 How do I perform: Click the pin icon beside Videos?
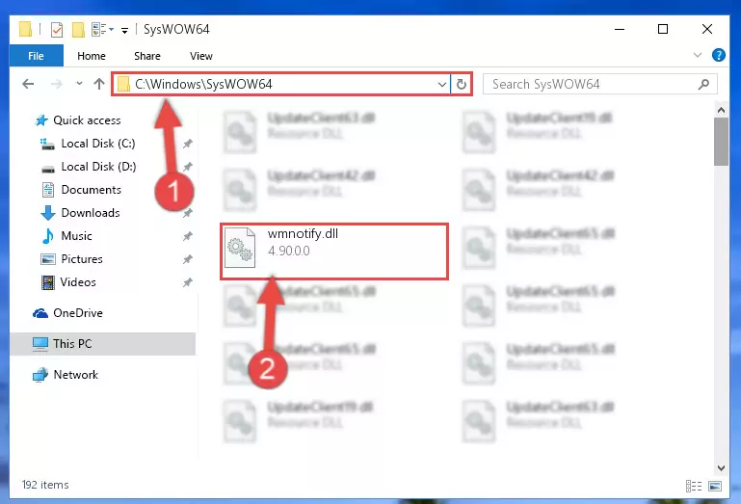(188, 282)
